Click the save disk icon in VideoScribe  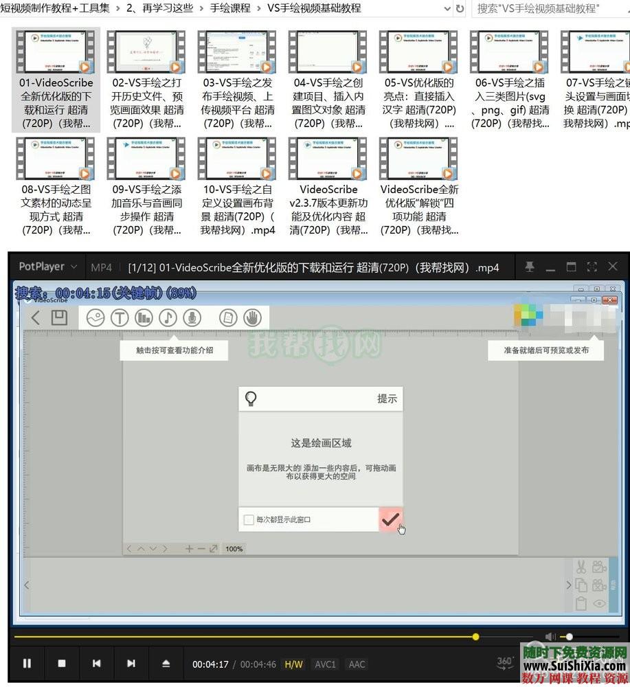58,317
